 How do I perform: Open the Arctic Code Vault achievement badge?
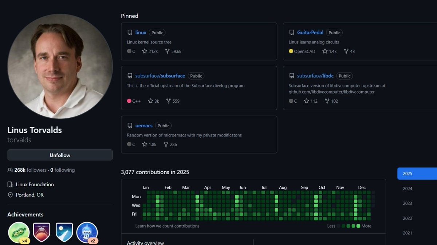point(64,233)
